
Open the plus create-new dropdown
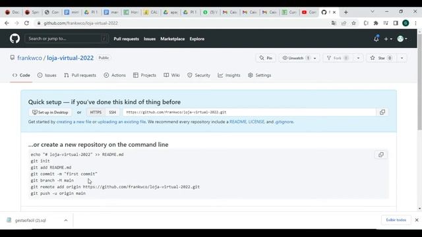coord(388,39)
